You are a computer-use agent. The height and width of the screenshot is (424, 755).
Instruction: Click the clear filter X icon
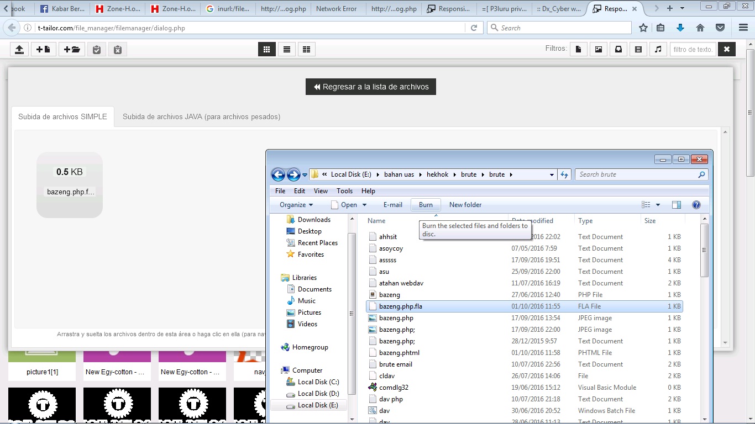[727, 49]
